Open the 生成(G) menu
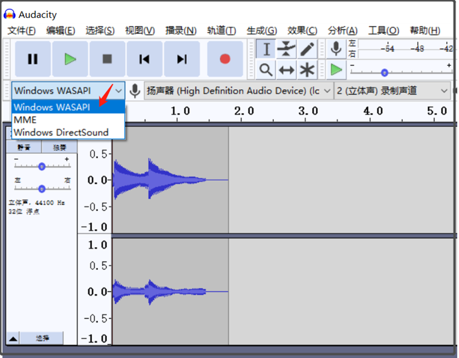Image resolution: width=459 pixels, height=358 pixels. click(x=262, y=30)
